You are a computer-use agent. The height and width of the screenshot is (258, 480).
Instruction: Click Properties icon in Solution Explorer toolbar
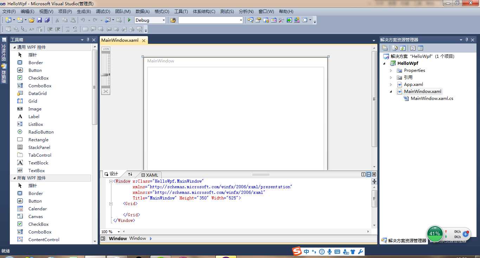point(385,48)
